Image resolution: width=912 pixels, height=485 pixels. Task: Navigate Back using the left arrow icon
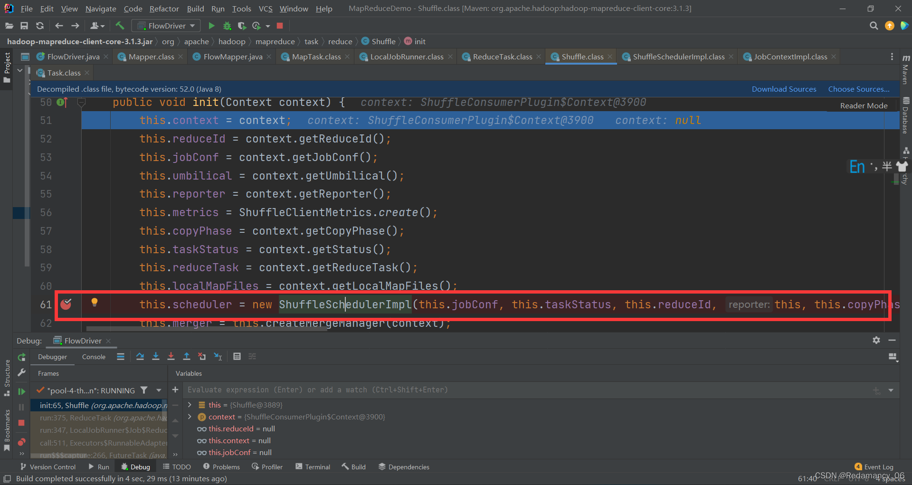pyautogui.click(x=59, y=26)
